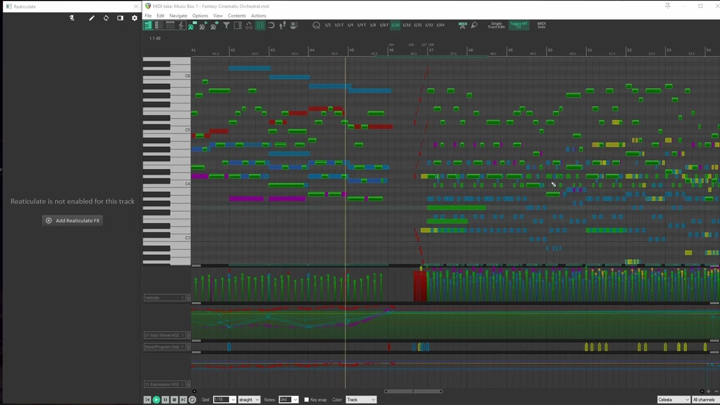Open the event filter funnel icon
Image resolution: width=720 pixels, height=405 pixels.
click(x=226, y=25)
